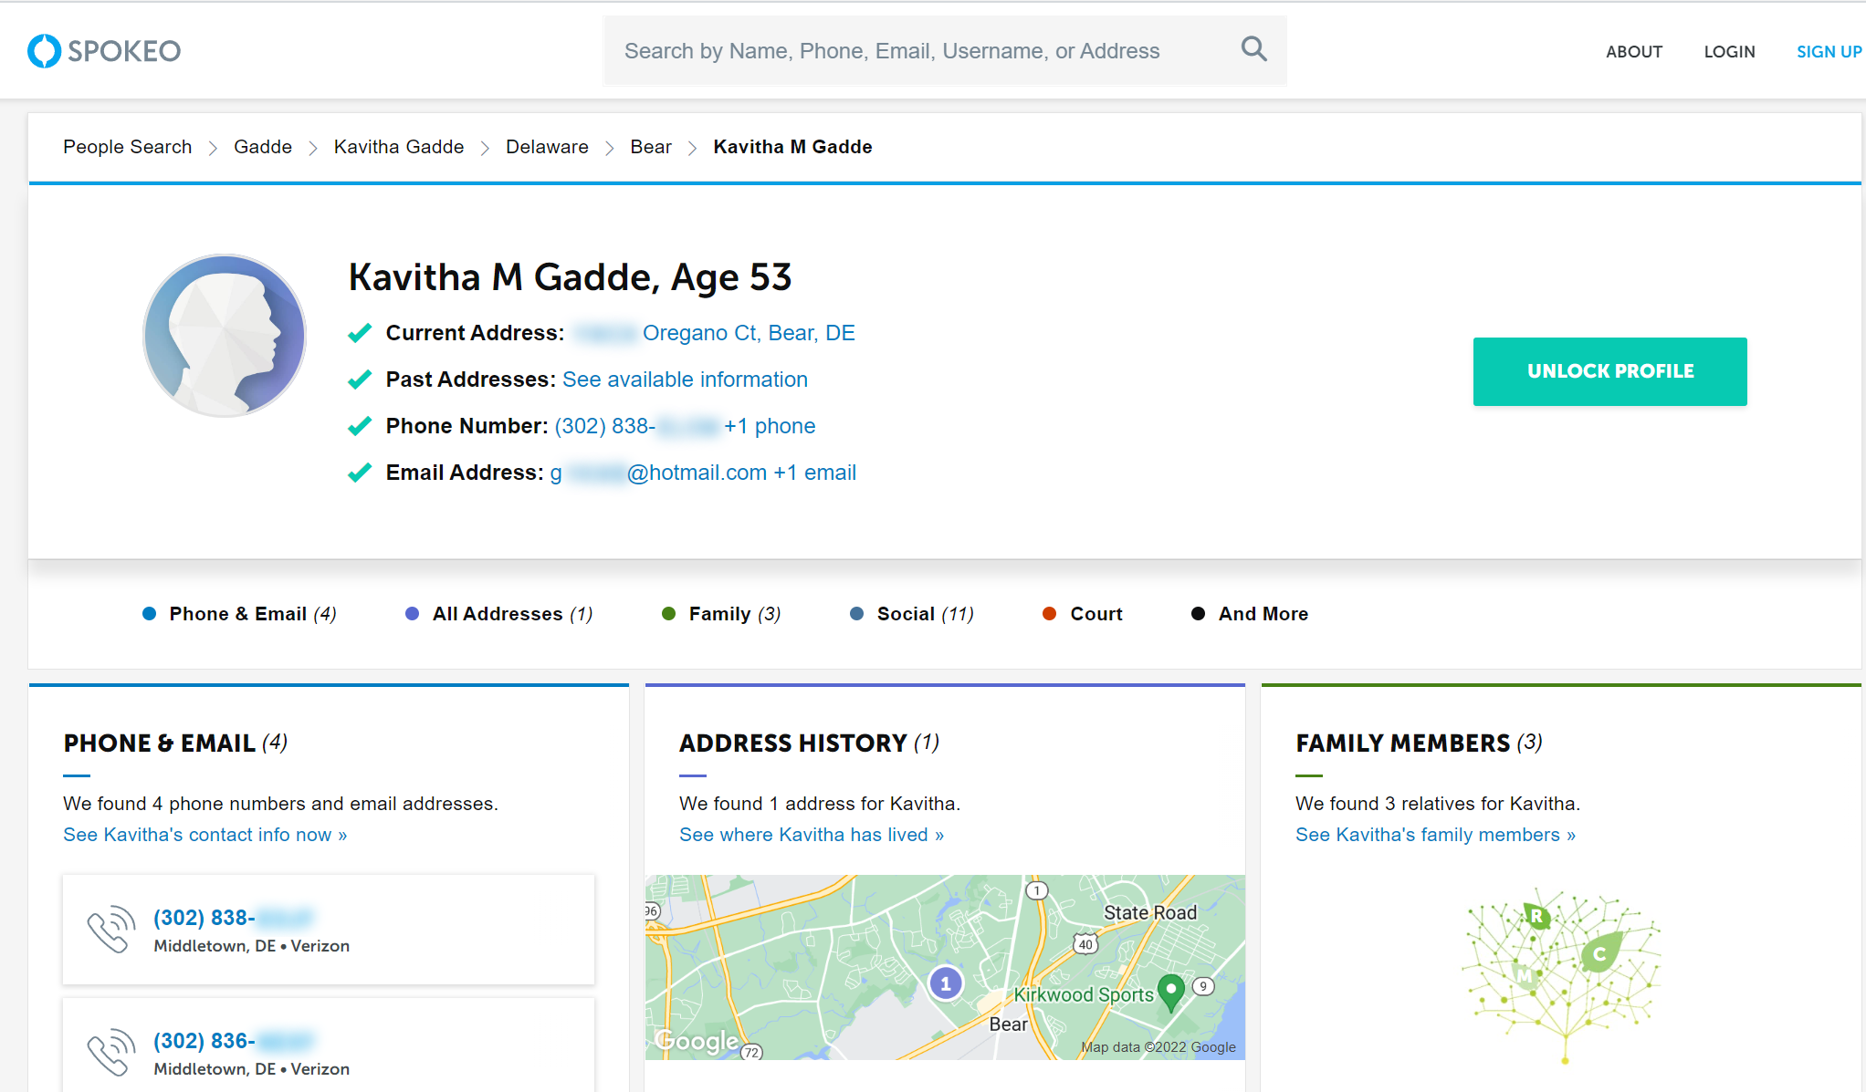This screenshot has width=1866, height=1092.
Task: Click phone icon on (302) 838 card
Action: (111, 930)
